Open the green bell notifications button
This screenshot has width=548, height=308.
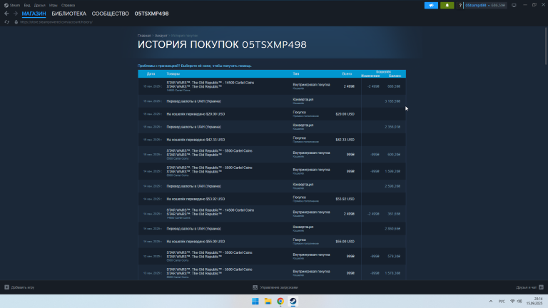(x=447, y=5)
